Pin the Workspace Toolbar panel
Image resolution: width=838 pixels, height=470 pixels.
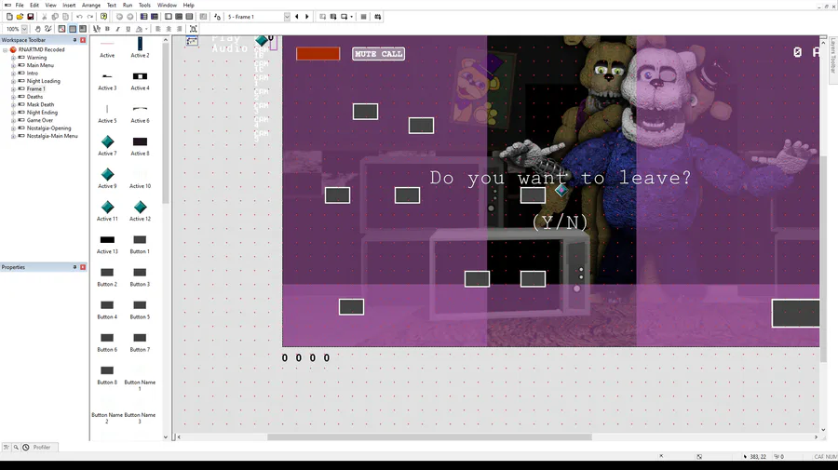pyautogui.click(x=74, y=40)
